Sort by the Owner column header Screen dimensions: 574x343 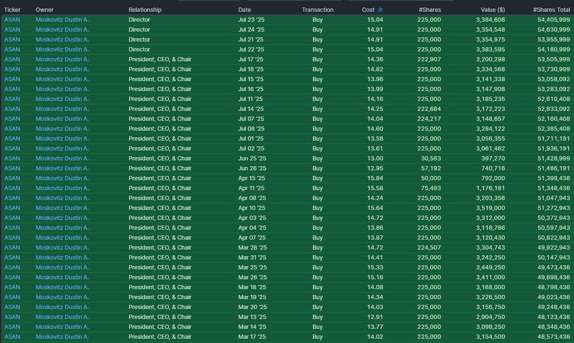click(44, 10)
